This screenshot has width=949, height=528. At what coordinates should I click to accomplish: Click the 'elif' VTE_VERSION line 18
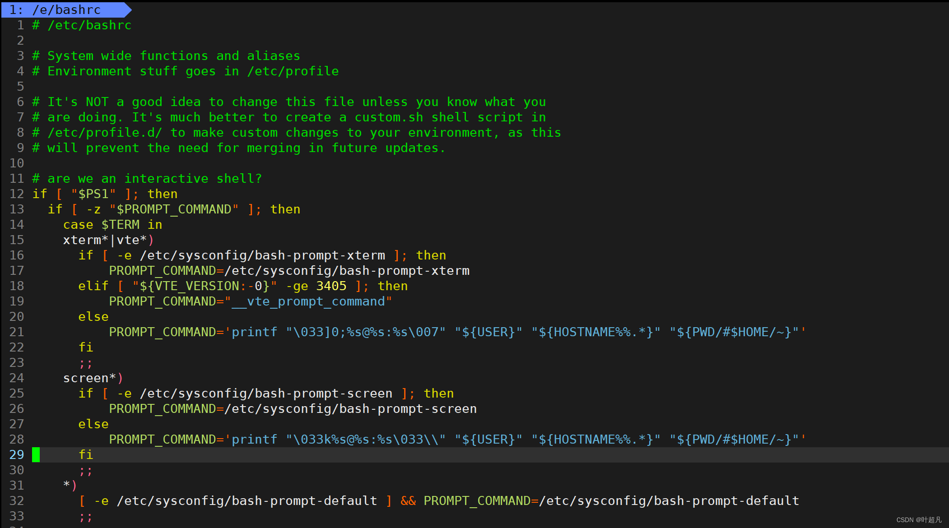243,286
